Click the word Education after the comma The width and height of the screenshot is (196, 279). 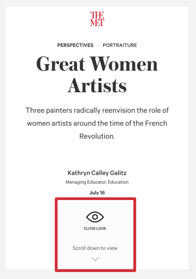118,182
